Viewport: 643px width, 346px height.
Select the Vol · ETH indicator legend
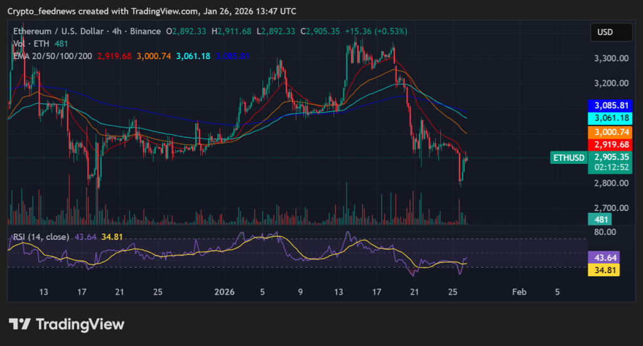point(31,43)
